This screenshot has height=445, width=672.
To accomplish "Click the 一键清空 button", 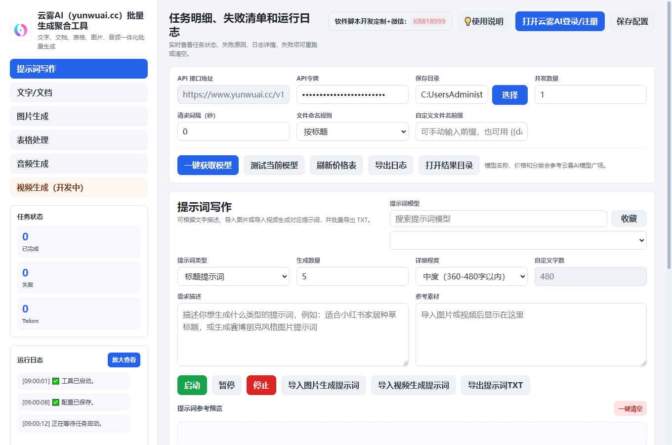I will 630,409.
